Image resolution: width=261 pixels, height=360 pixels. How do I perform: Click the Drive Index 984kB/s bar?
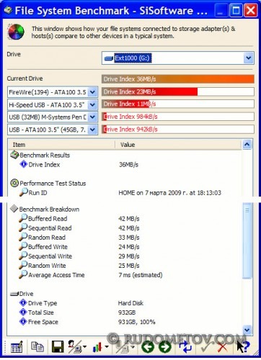178,117
